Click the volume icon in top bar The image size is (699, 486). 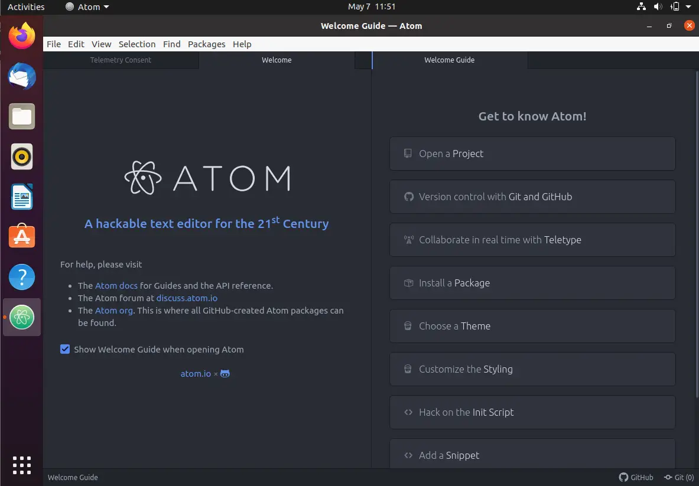coord(658,6)
